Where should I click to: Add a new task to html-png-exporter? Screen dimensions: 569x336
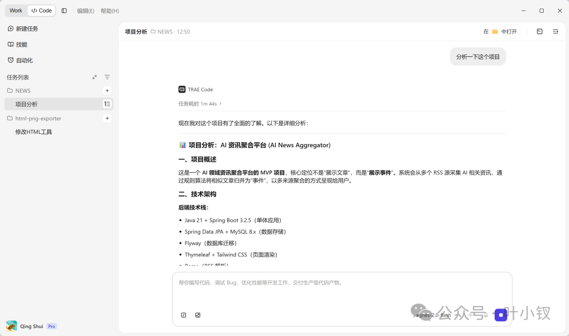107,118
